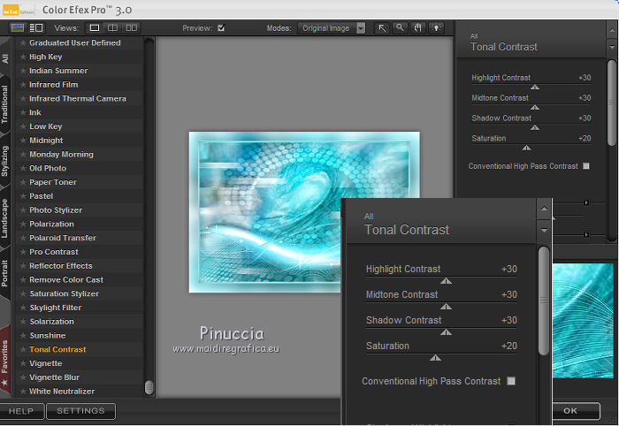Open the SETTINGS button
This screenshot has width=619, height=426.
[81, 411]
